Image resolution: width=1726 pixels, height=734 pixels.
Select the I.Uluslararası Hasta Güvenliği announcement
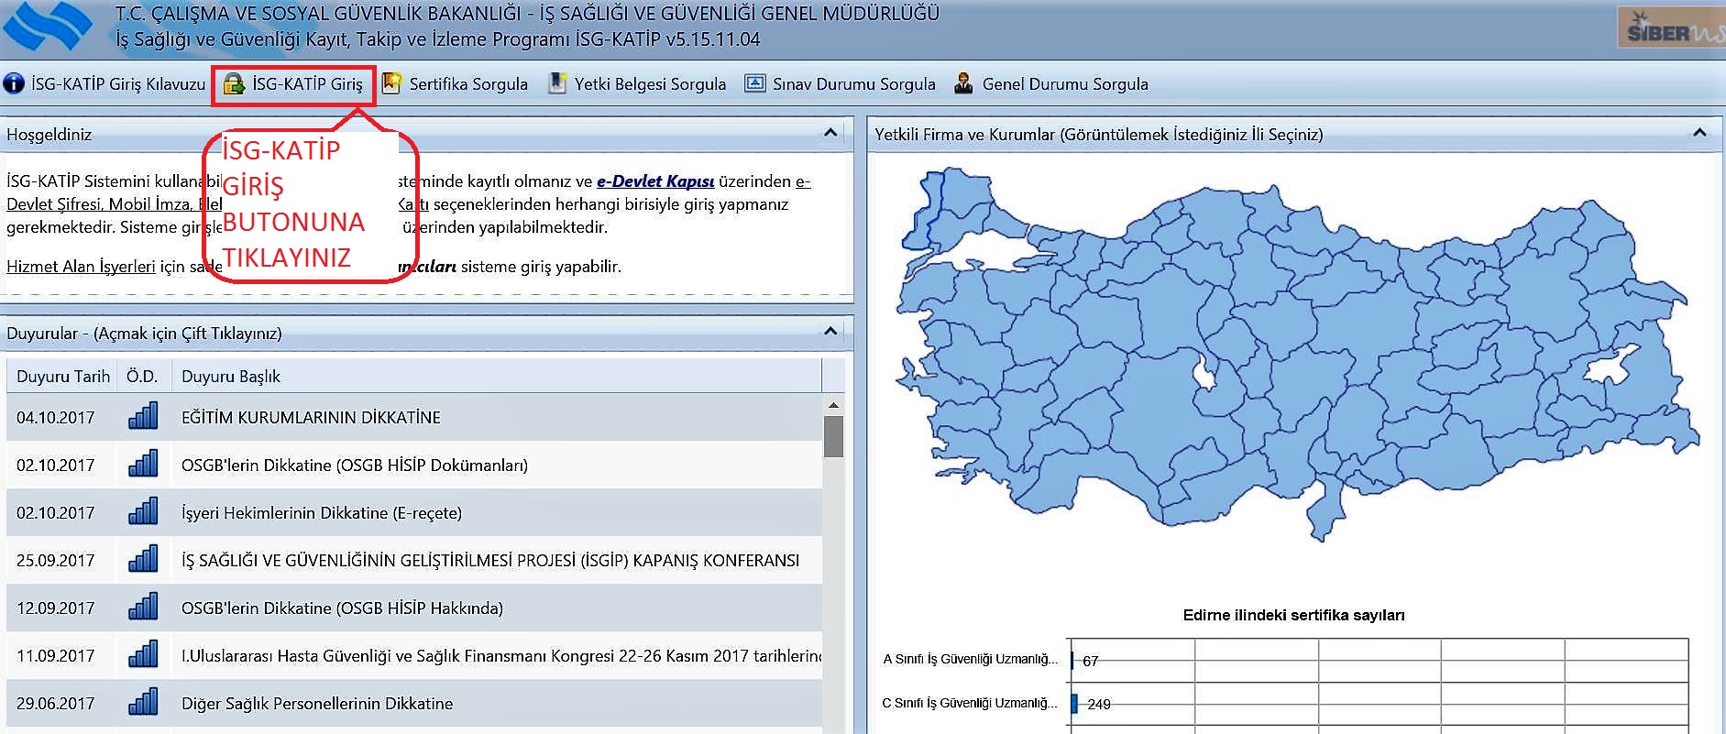click(501, 656)
